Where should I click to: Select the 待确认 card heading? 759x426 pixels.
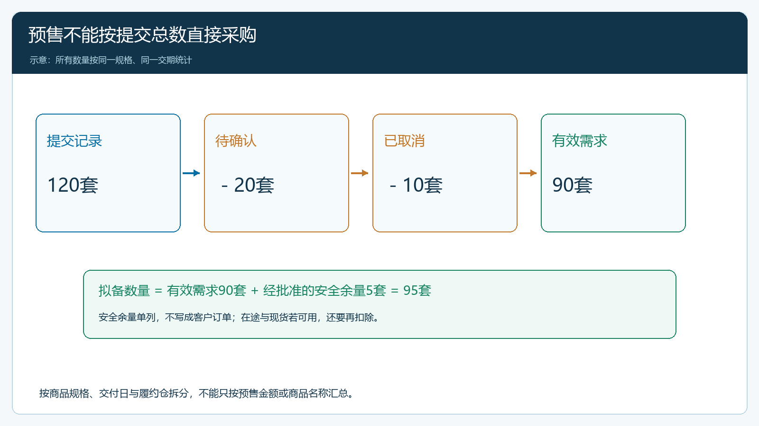click(236, 141)
